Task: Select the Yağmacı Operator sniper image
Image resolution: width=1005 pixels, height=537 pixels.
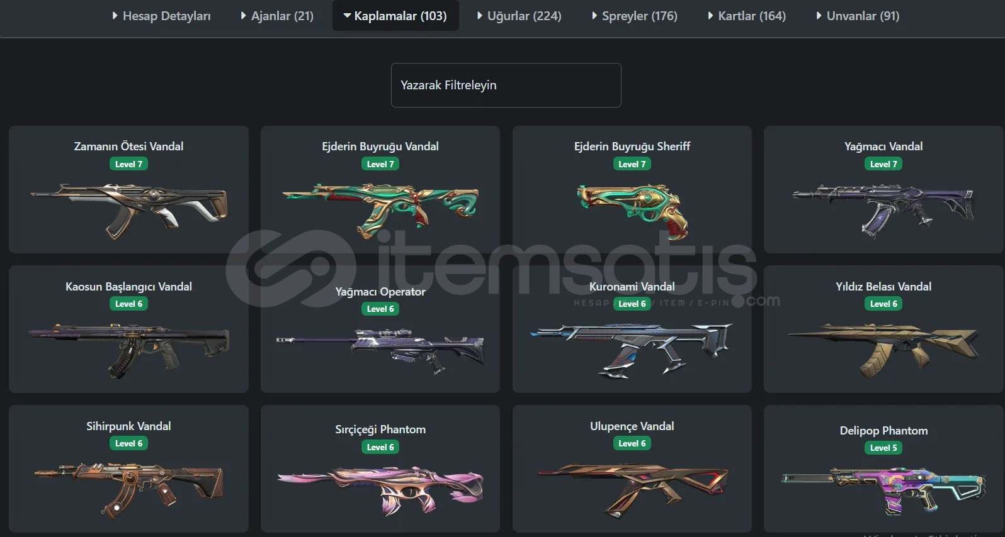Action: (x=380, y=351)
